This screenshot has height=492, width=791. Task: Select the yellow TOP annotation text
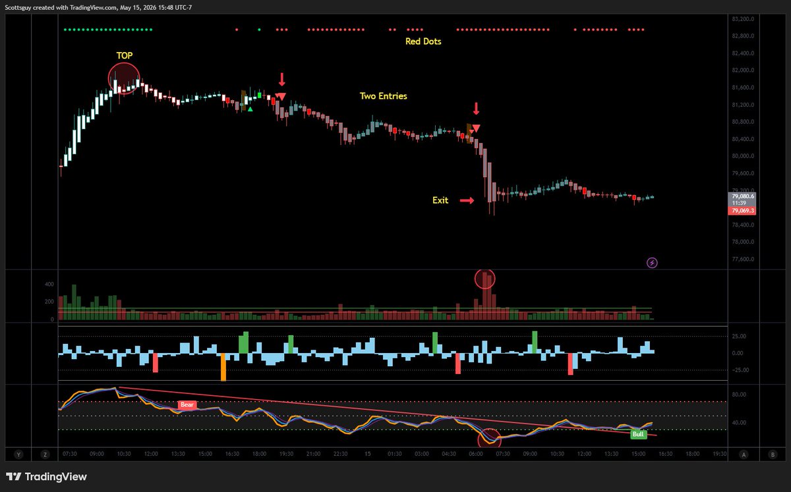[x=125, y=56]
